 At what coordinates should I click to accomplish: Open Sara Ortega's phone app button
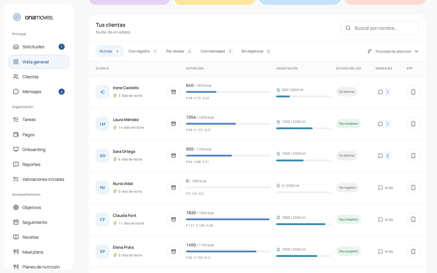(x=413, y=156)
